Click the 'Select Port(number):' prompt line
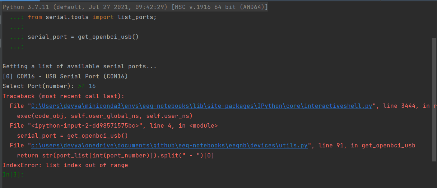This screenshot has width=437, height=188. pyautogui.click(x=49, y=86)
